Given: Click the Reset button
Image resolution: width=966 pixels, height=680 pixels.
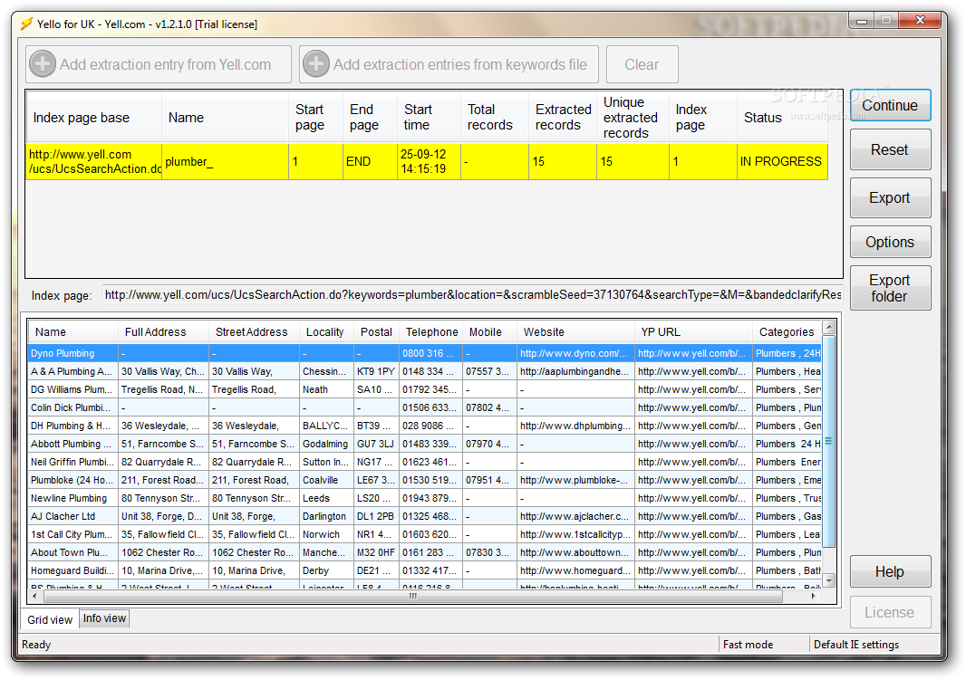Looking at the screenshot, I should pyautogui.click(x=890, y=149).
